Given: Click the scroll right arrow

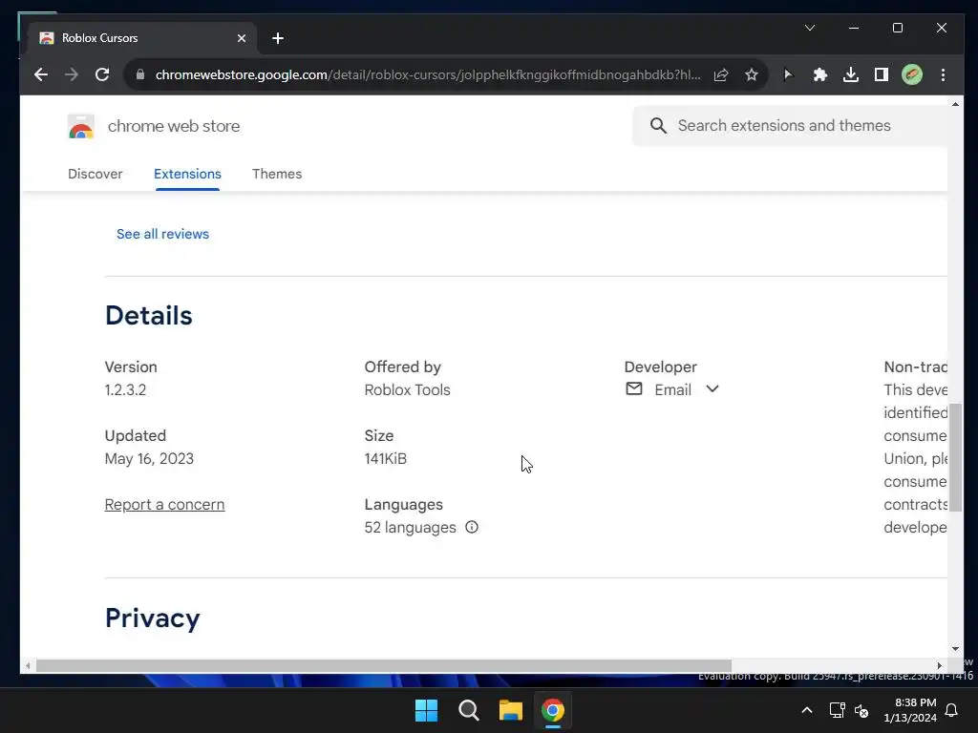Looking at the screenshot, I should [x=940, y=665].
